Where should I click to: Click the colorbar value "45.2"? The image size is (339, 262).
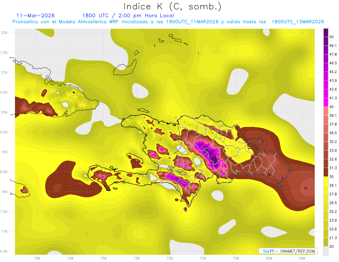coord(333,72)
